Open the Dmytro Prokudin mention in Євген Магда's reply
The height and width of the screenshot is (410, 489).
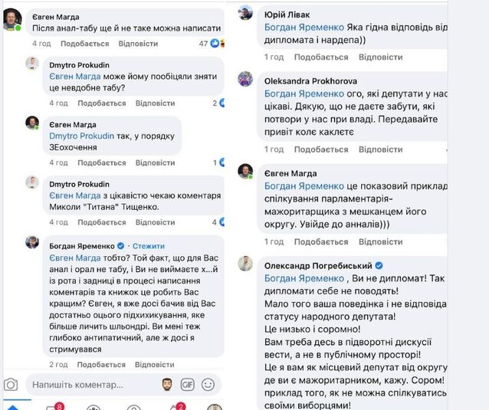[x=82, y=136]
